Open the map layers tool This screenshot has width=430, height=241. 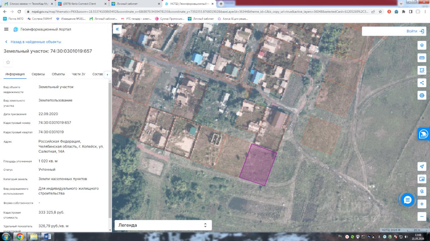pyautogui.click(x=422, y=45)
